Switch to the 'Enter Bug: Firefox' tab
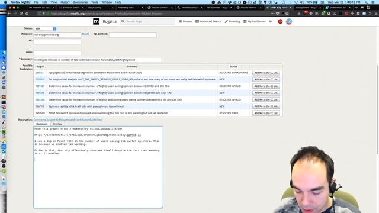The width and height of the screenshot is (379, 213). point(278,8)
